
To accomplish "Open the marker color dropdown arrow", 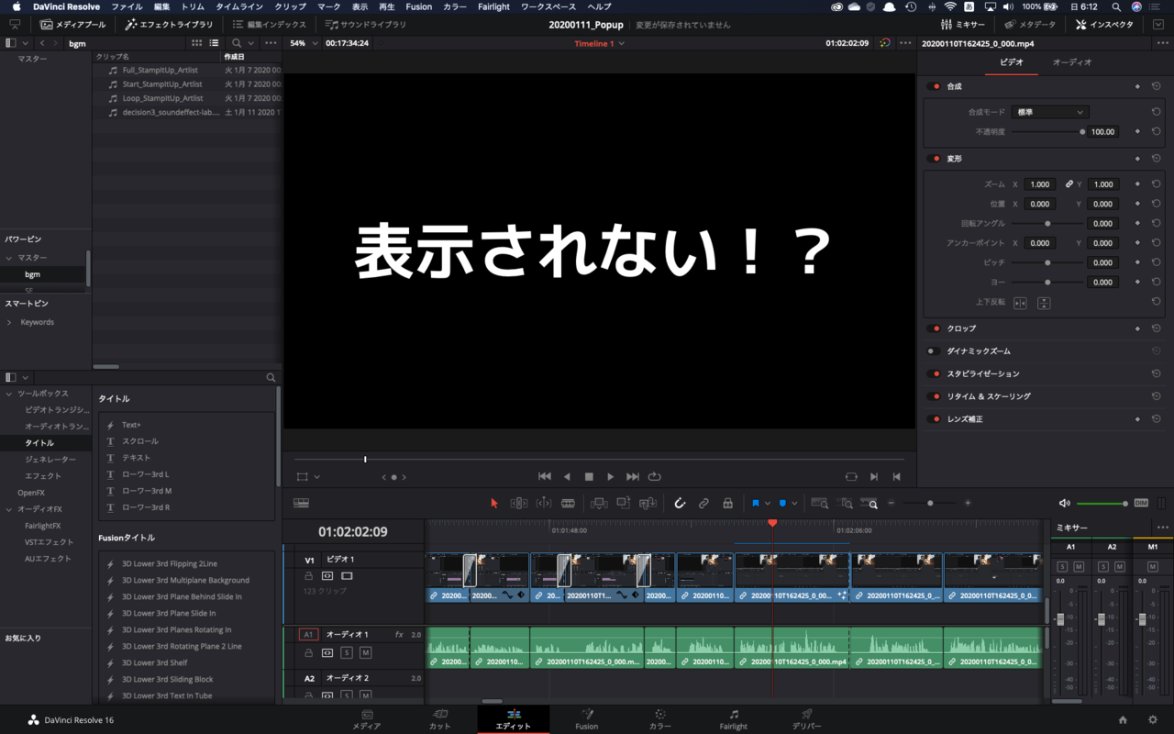I will 794,504.
